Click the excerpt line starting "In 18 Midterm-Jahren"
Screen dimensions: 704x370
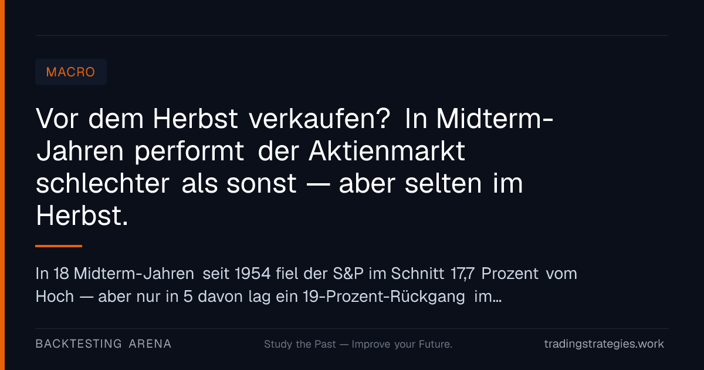(x=306, y=274)
